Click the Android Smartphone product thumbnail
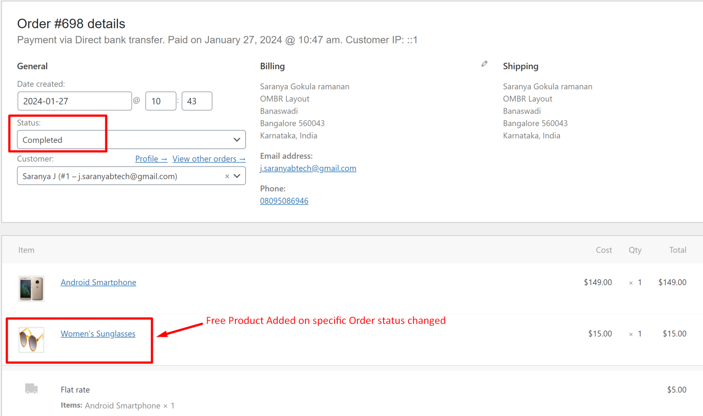703x416 pixels. (31, 288)
